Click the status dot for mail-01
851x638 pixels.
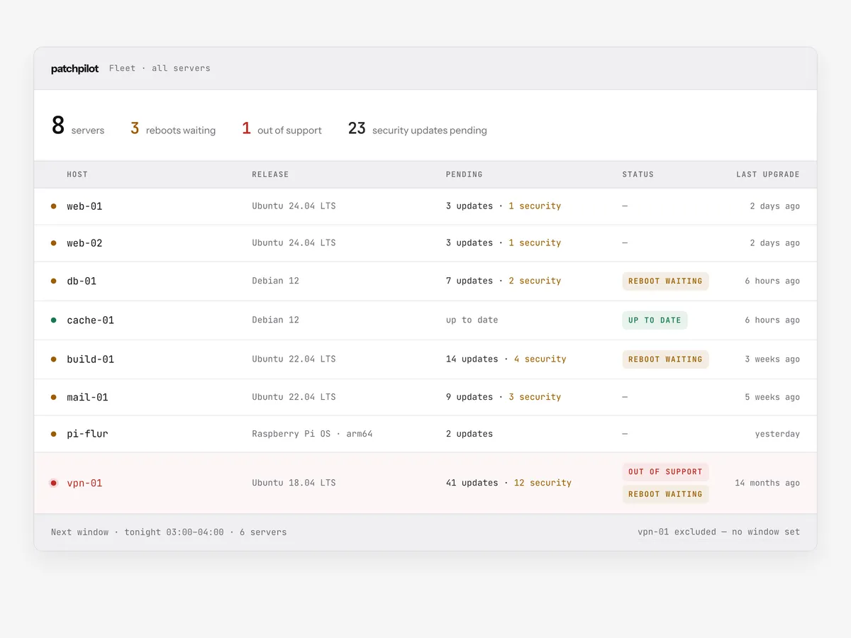click(53, 398)
